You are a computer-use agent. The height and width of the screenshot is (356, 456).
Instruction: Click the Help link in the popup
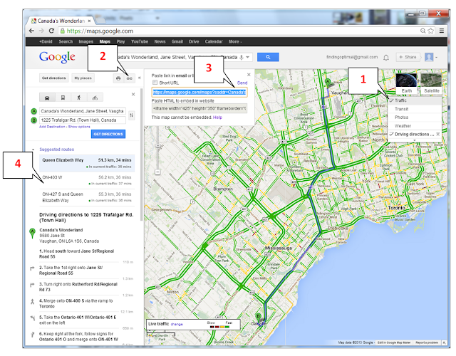point(217,117)
